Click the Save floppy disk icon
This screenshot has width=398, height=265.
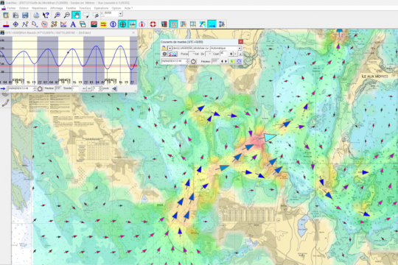[25, 15]
